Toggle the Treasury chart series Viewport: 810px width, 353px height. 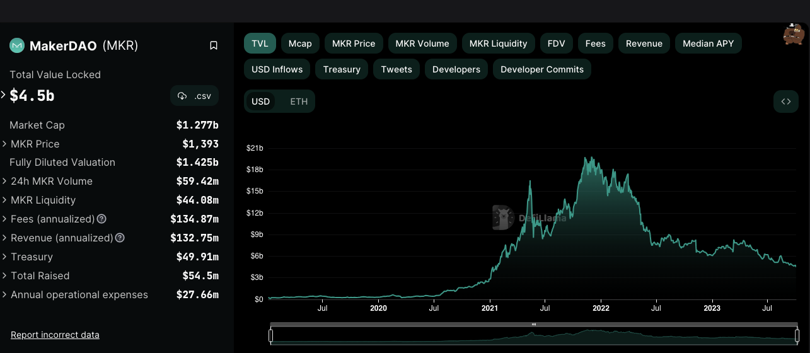pyautogui.click(x=342, y=69)
